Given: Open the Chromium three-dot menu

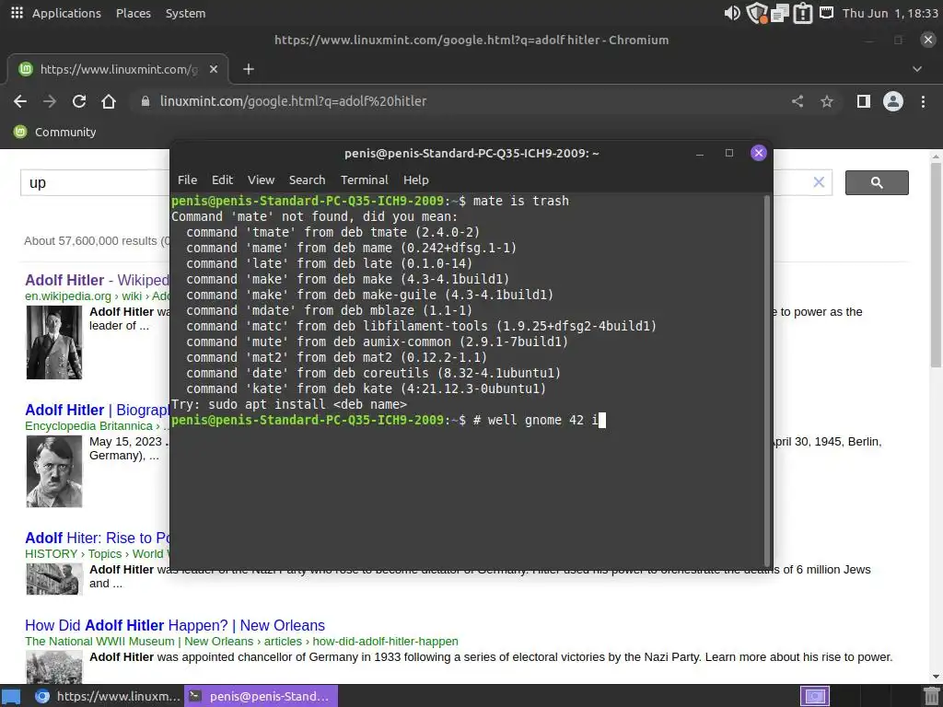Looking at the screenshot, I should tap(923, 101).
